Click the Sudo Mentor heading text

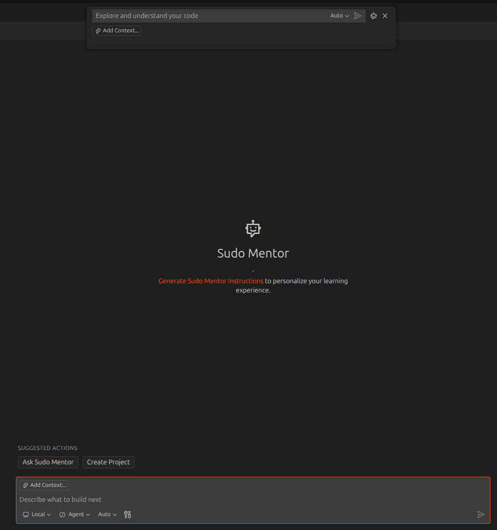[x=253, y=253]
